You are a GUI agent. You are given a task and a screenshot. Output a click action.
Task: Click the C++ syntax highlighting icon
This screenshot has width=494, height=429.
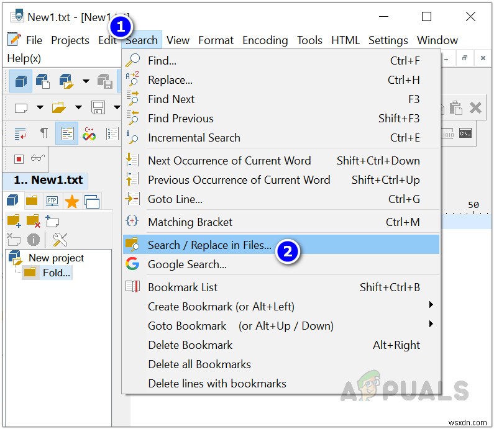pos(89,133)
